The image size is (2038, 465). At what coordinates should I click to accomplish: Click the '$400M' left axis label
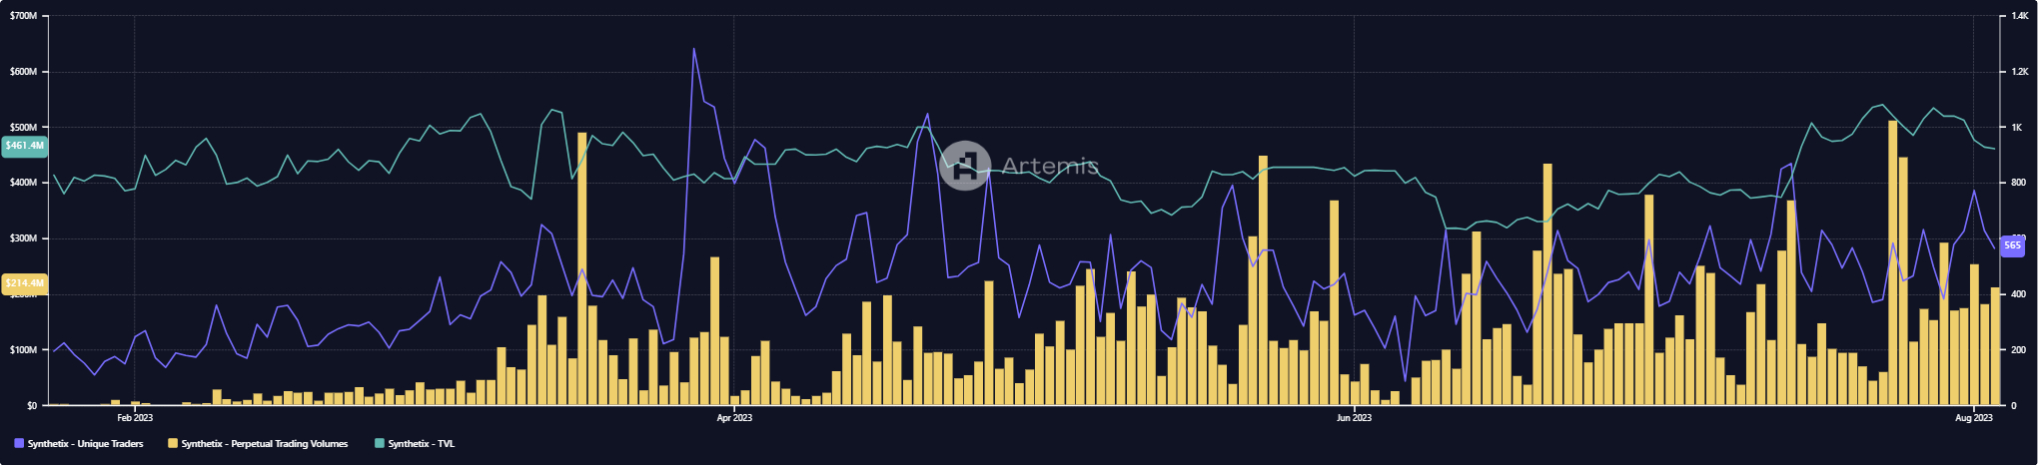coord(23,183)
